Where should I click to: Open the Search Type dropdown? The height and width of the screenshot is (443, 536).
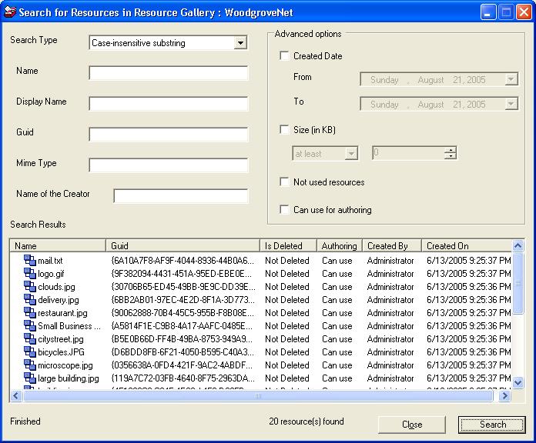(x=240, y=43)
